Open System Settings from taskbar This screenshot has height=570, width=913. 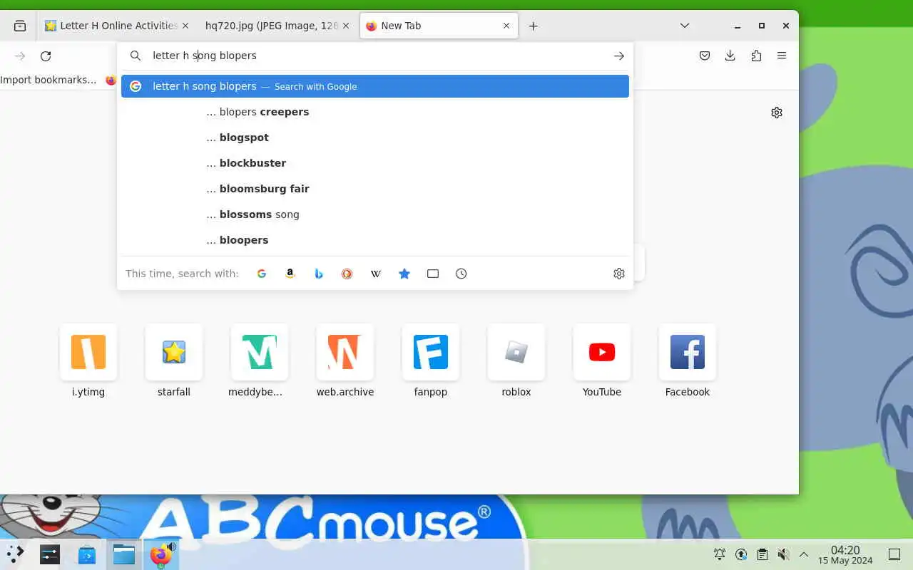tap(50, 554)
